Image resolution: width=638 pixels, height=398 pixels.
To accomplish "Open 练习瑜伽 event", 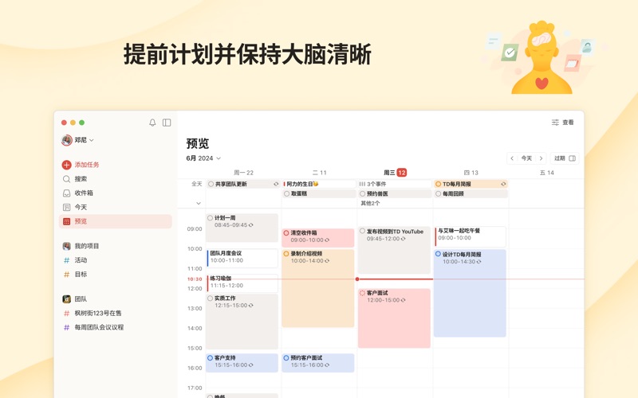I will [242, 283].
